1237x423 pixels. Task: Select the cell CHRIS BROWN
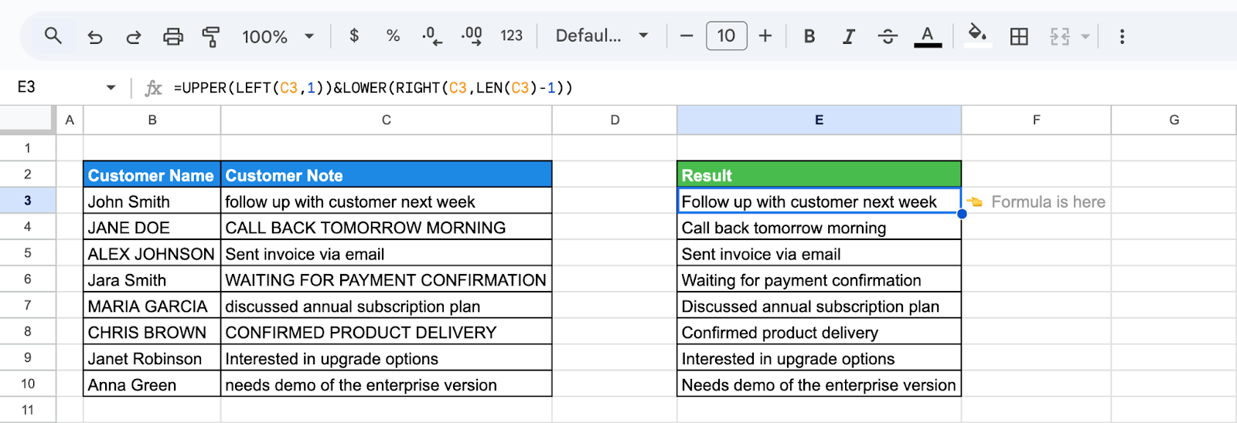(152, 333)
